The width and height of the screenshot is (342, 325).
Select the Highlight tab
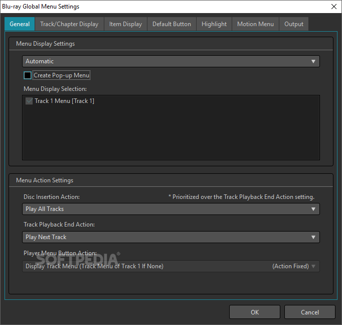(214, 24)
